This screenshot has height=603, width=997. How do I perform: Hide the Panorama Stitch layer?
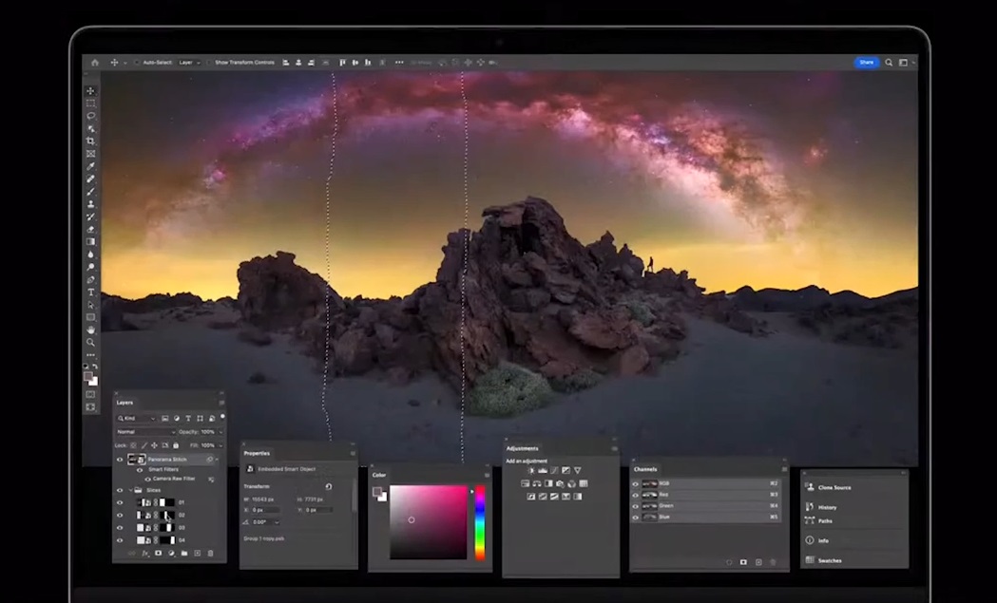(120, 460)
